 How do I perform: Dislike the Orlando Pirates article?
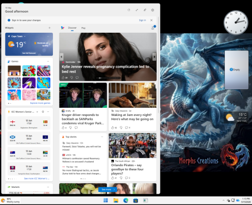coord(121,178)
